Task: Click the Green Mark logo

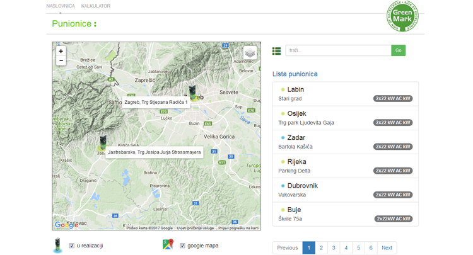Action: tap(402, 16)
